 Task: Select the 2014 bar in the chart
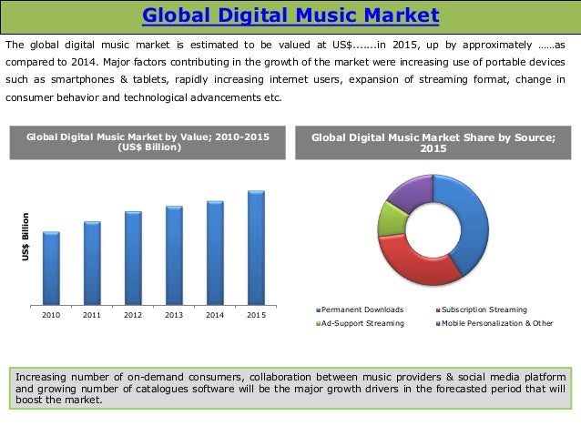click(x=215, y=253)
